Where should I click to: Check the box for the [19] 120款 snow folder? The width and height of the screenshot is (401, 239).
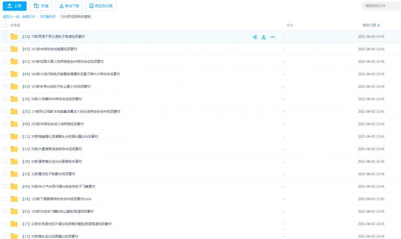pyautogui.click(x=5, y=199)
